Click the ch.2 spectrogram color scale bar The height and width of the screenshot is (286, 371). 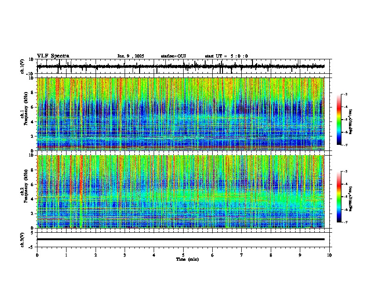[x=339, y=197]
